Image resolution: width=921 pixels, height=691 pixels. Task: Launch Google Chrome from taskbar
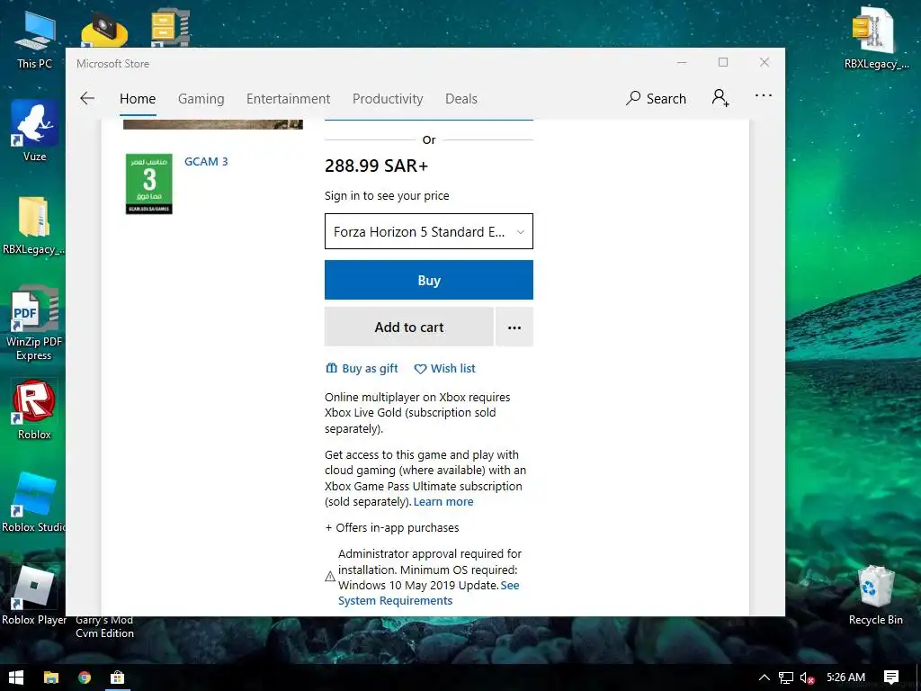coord(85,678)
